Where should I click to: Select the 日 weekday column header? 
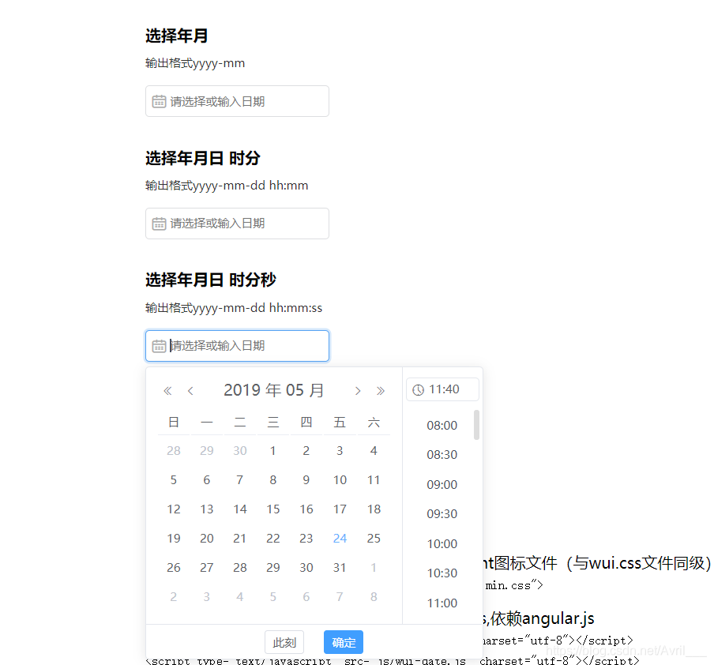(x=173, y=422)
